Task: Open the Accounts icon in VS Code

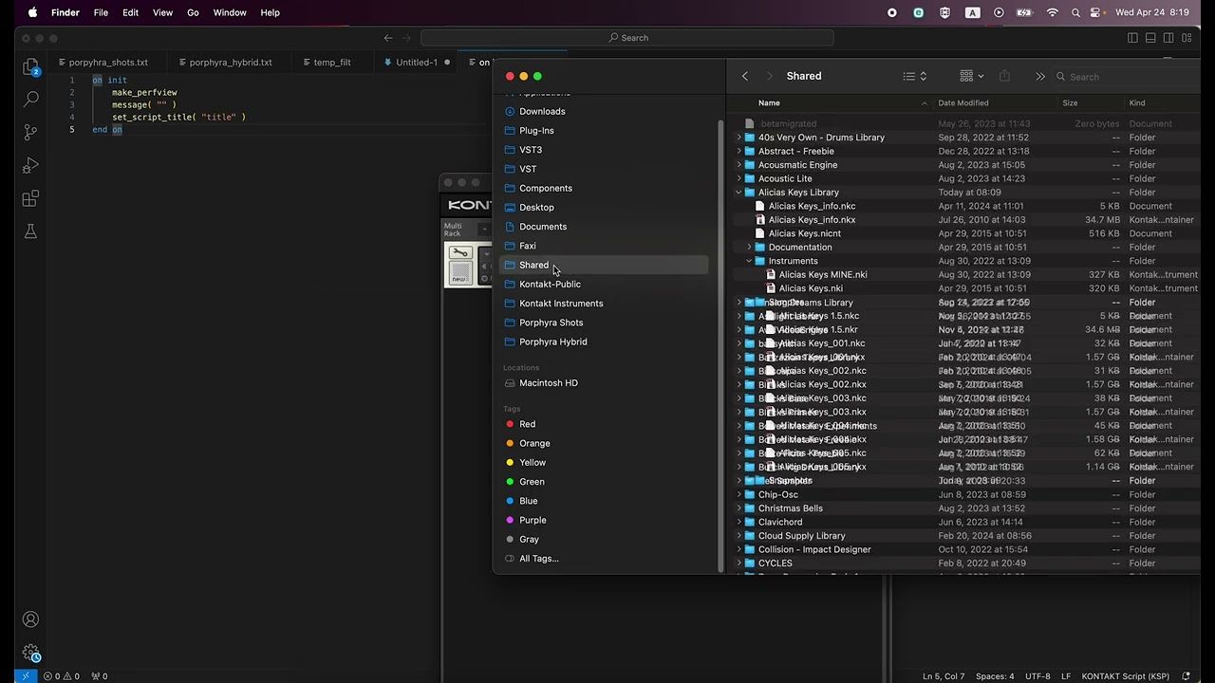Action: tap(30, 619)
